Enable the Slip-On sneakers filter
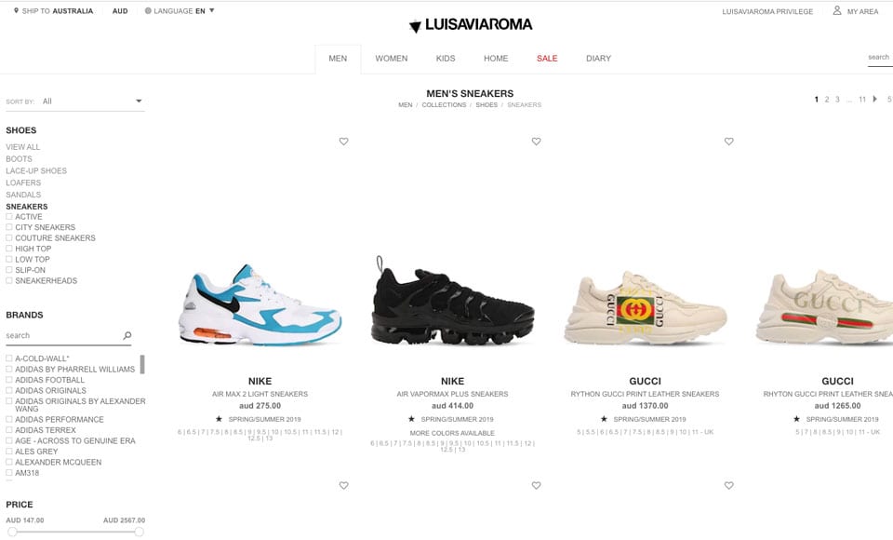Image resolution: width=893 pixels, height=540 pixels. [9, 270]
